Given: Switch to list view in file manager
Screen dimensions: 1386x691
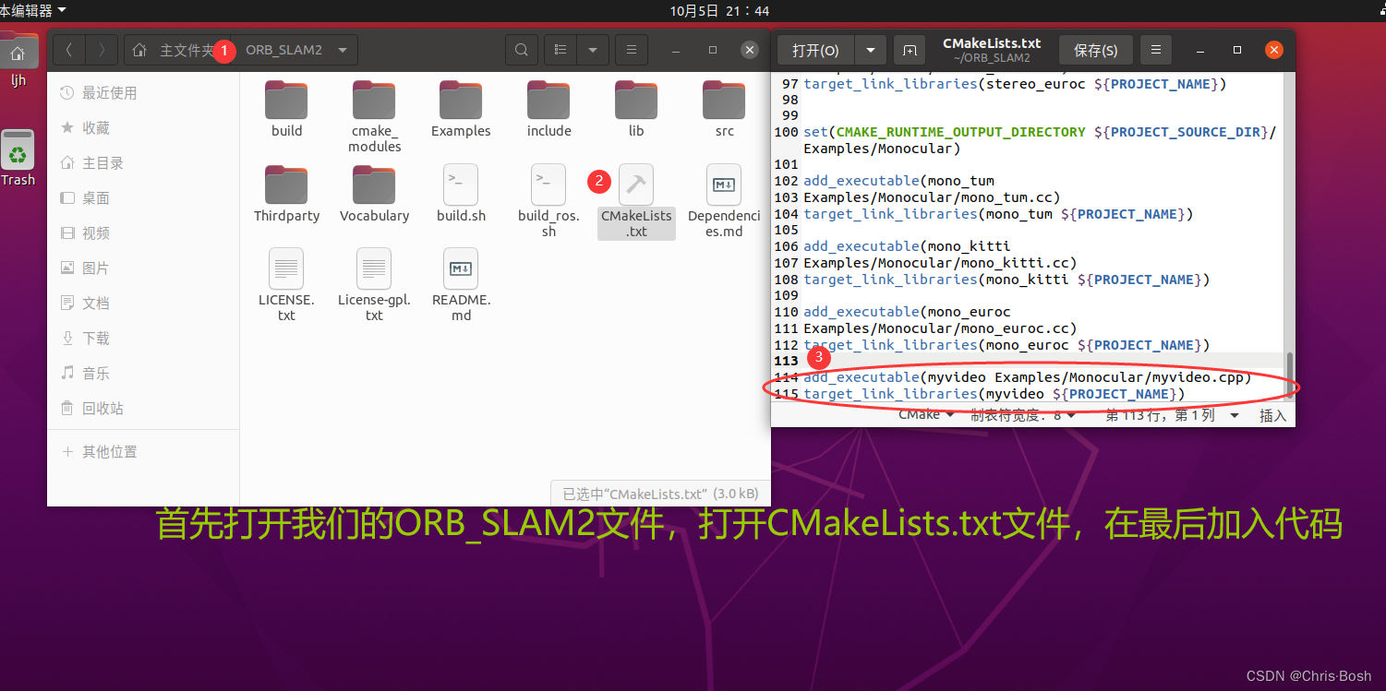Looking at the screenshot, I should 560,50.
